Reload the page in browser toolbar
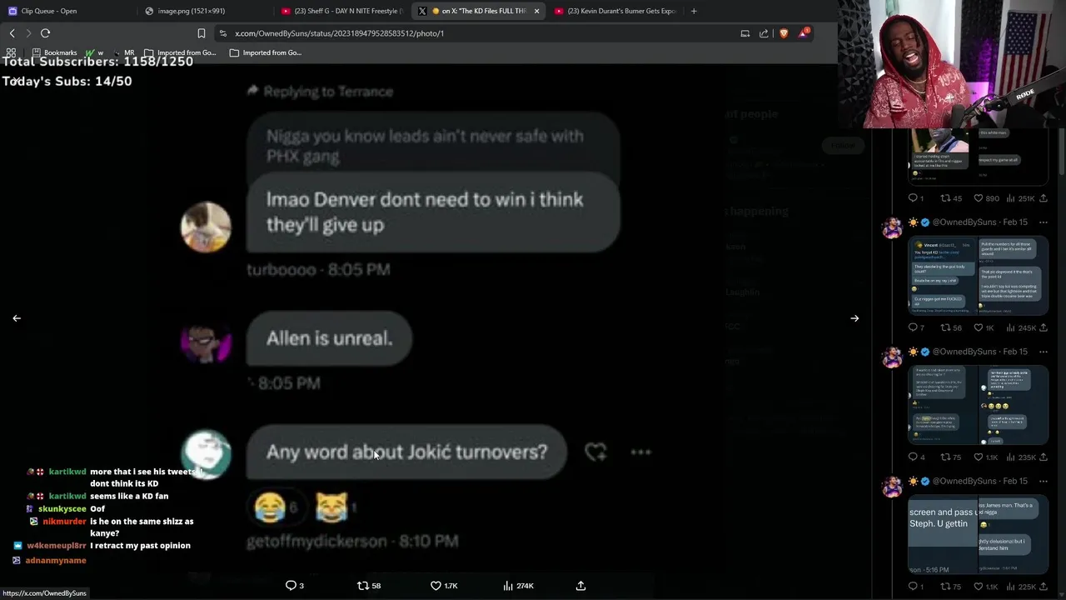 coord(45,33)
